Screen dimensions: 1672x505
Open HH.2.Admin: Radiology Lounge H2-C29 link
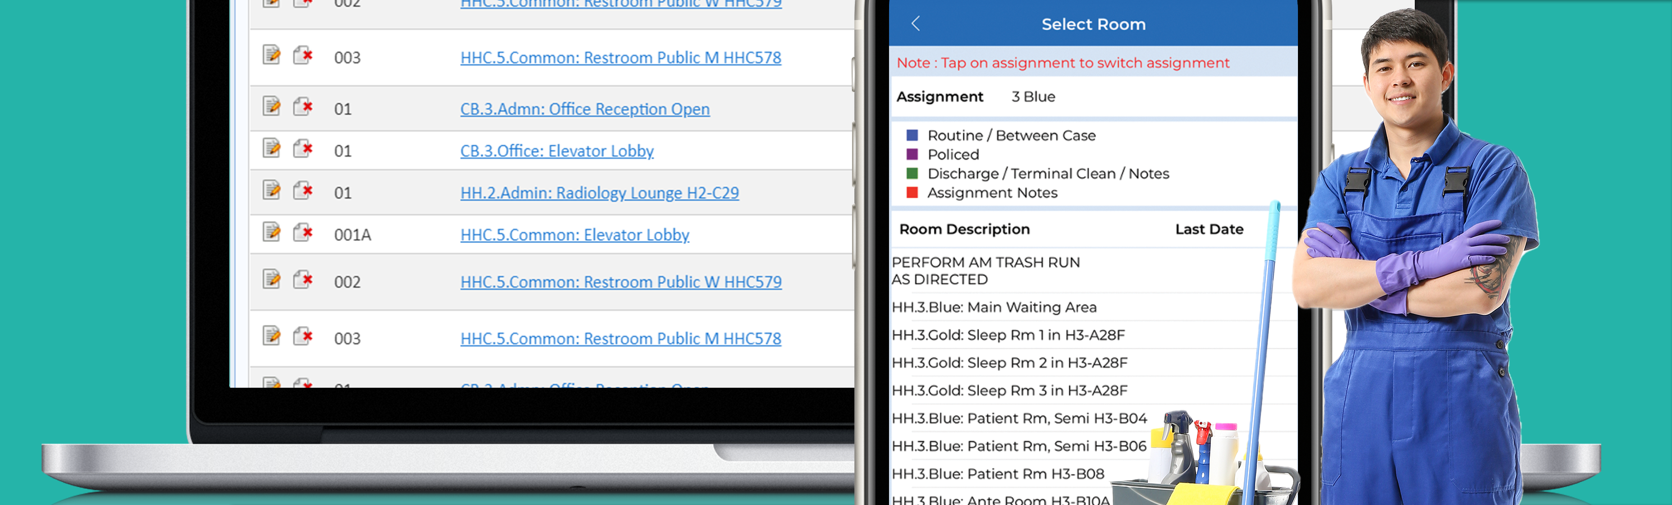pyautogui.click(x=599, y=192)
